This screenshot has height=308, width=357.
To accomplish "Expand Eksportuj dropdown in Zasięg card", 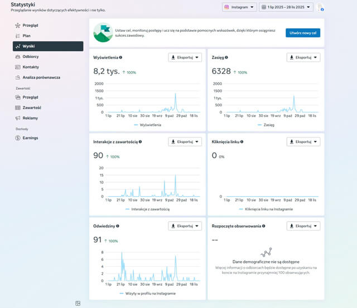I will [x=303, y=57].
